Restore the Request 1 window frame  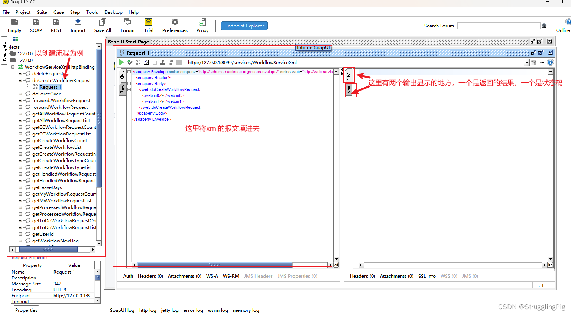533,53
